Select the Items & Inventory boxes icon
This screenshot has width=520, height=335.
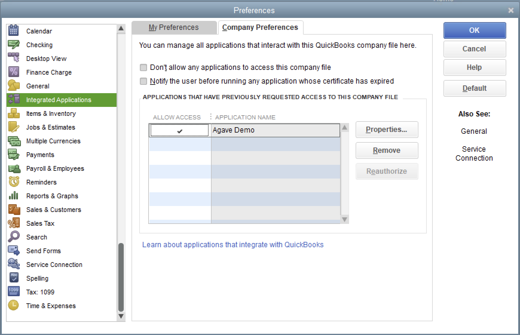13,113
